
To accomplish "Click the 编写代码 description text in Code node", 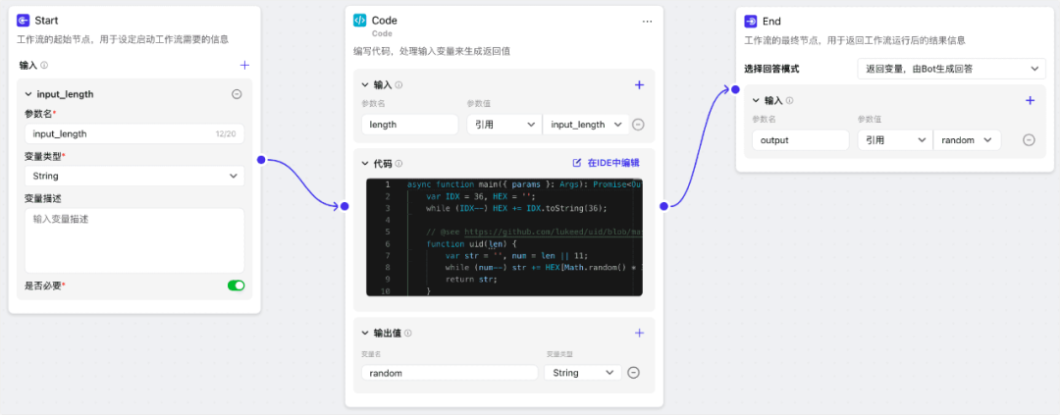I will [x=431, y=51].
